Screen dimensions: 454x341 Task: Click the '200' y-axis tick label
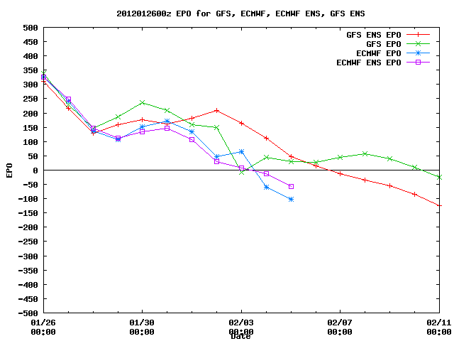pos(31,114)
